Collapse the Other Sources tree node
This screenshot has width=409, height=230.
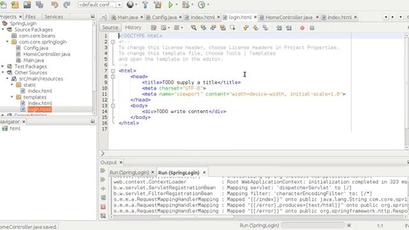coord(3,72)
